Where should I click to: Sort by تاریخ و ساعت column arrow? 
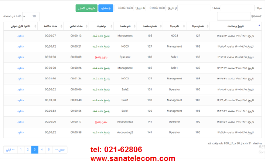coord(259,25)
